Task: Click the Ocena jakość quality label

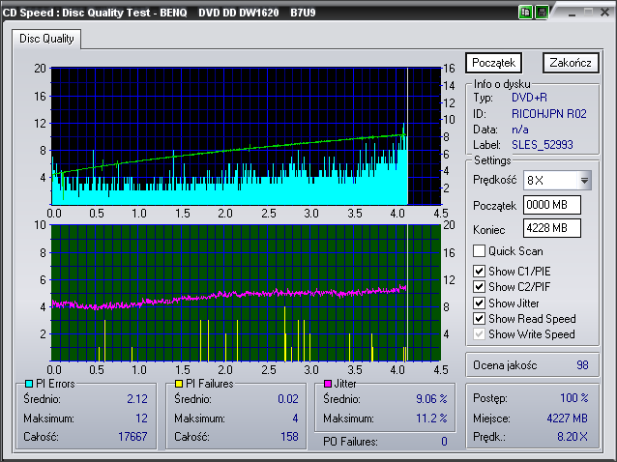Action: click(x=505, y=365)
